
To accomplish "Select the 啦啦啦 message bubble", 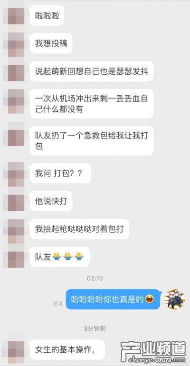I will click(47, 15).
